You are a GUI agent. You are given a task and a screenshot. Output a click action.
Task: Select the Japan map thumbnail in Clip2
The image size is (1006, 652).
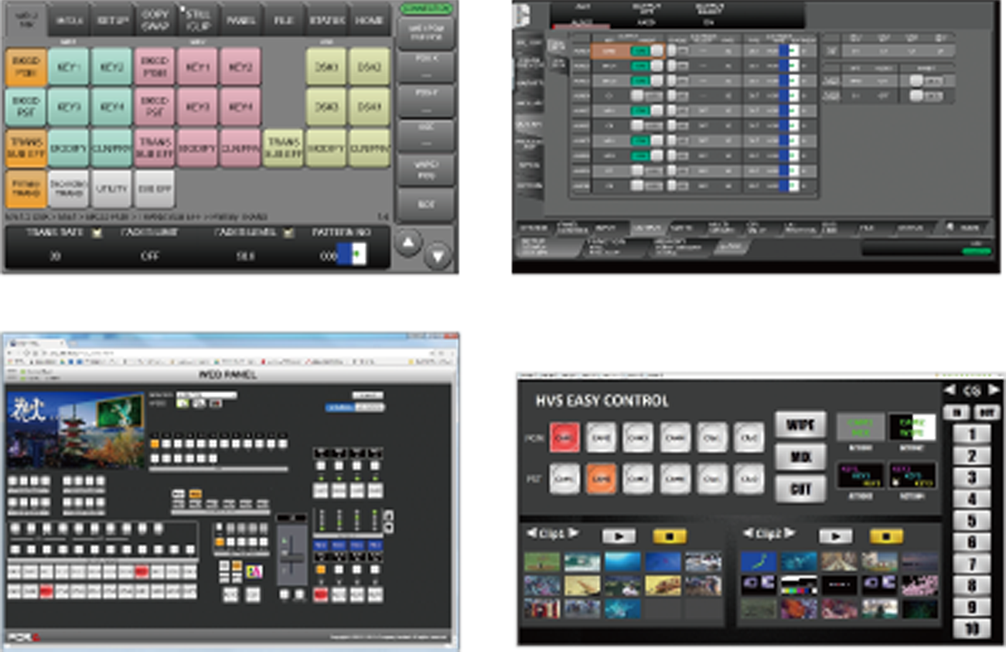coord(758,562)
